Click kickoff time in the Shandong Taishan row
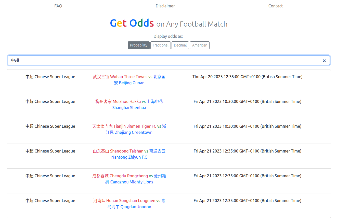This screenshot has width=337, height=222. [x=248, y=151]
